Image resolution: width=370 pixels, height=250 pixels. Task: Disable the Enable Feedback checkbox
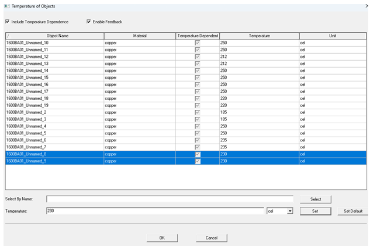click(x=89, y=22)
